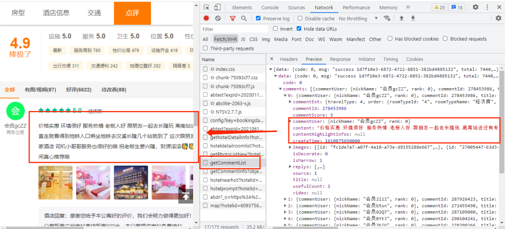Filter requests by WS type

point(321,39)
